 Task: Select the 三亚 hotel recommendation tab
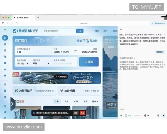pos(86,101)
